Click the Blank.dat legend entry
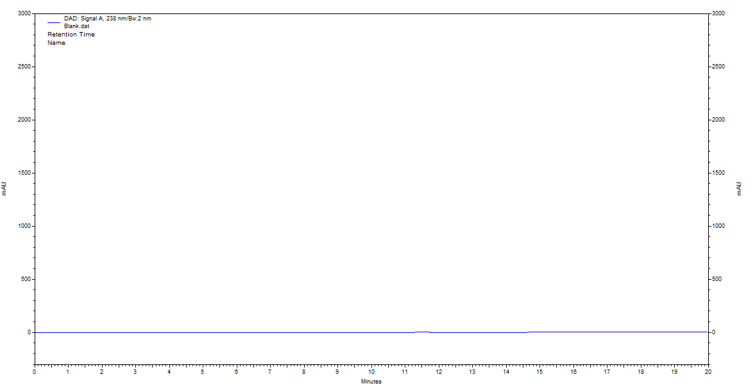Image resolution: width=755 pixels, height=388 pixels. (76, 26)
